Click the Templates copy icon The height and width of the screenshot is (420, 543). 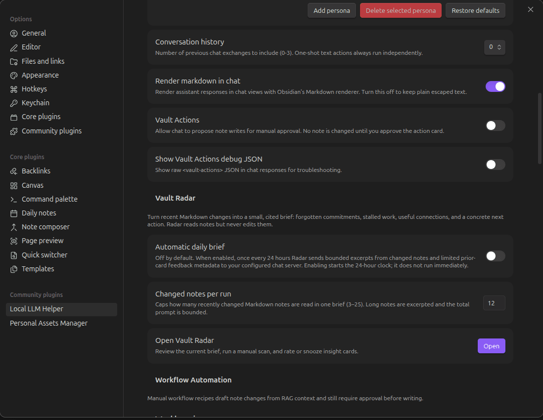pos(14,269)
